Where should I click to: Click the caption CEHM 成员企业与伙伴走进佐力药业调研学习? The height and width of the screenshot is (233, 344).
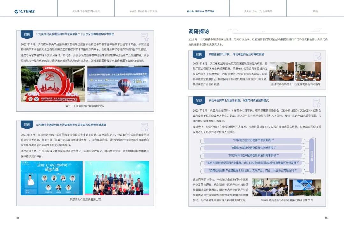287,200
